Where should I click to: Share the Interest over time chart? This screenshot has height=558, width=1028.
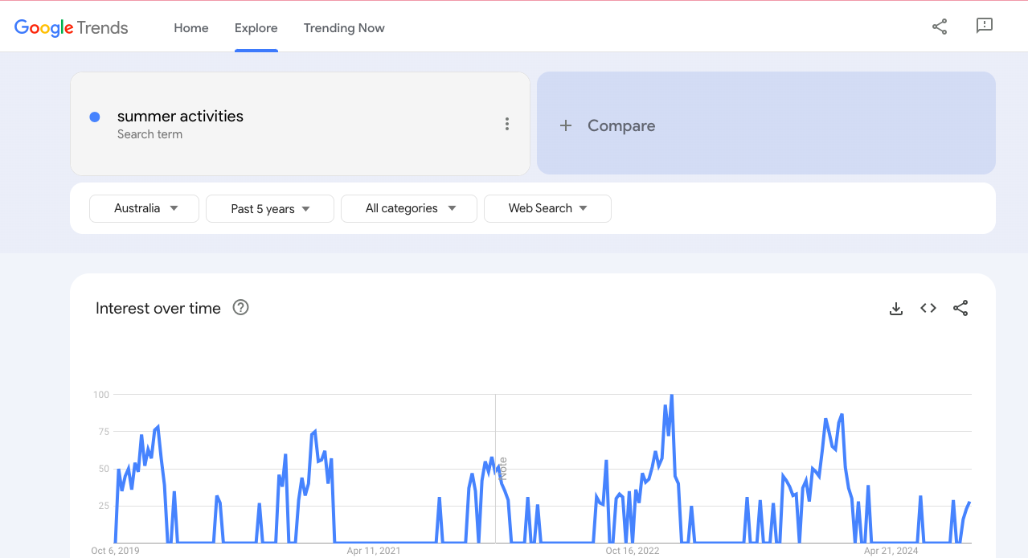[x=960, y=308]
